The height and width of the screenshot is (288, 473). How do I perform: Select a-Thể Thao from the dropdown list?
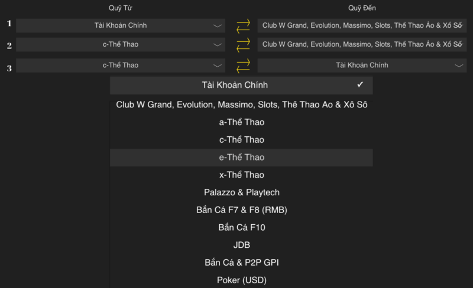[x=241, y=122]
